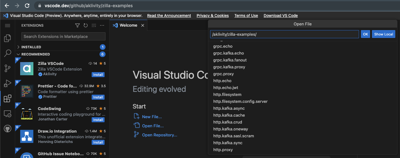Reload the browser page
This screenshot has width=400, height=158.
(27, 6)
